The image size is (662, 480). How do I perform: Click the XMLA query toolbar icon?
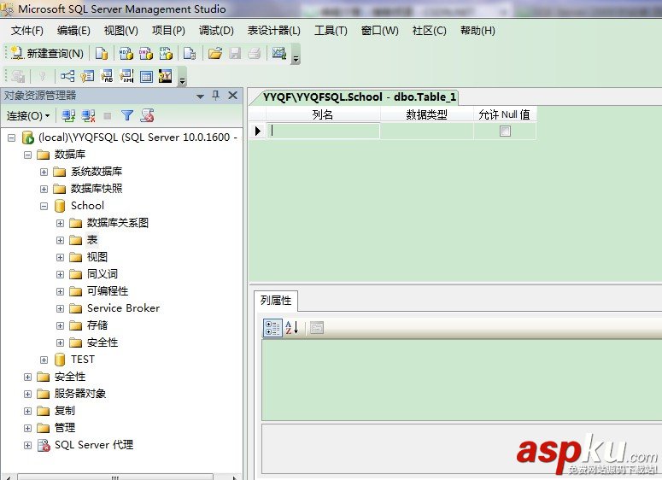coord(166,53)
